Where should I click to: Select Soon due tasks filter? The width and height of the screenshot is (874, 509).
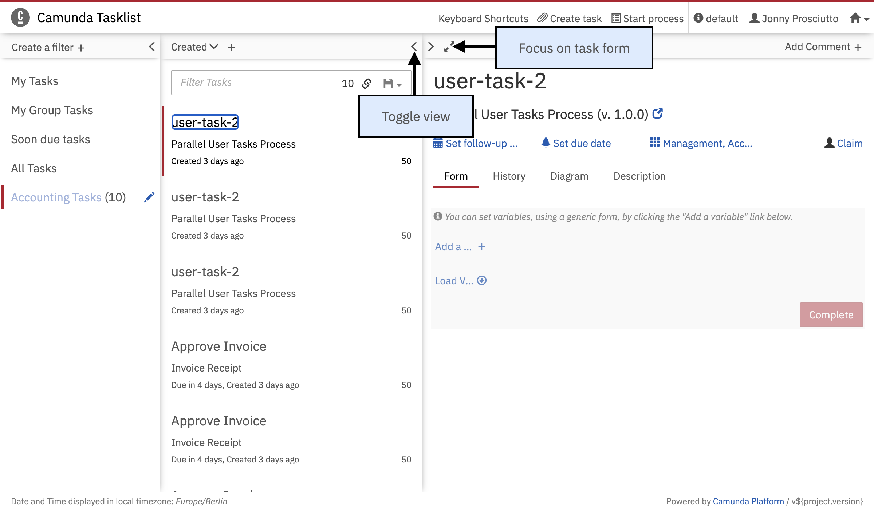[51, 139]
